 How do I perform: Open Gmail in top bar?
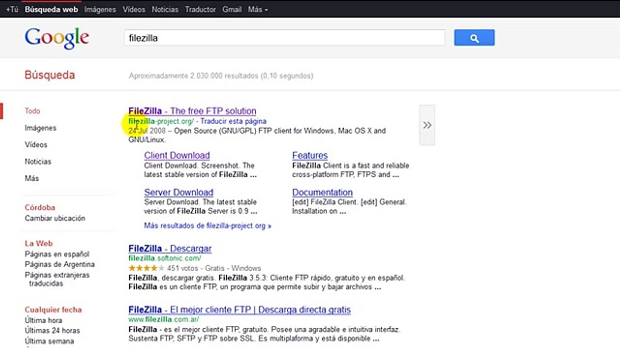tap(232, 9)
